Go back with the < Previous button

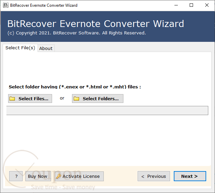pyautogui.click(x=154, y=176)
